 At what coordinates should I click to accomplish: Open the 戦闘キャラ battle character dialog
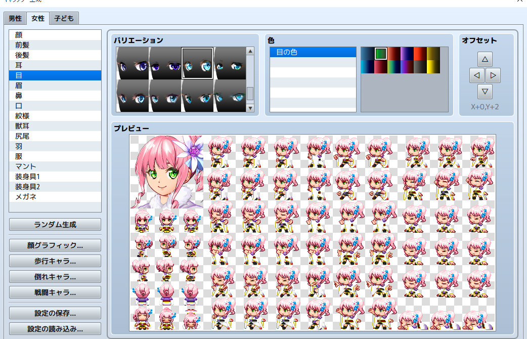[55, 292]
